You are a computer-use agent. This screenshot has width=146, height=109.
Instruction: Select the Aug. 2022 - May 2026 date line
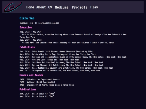tap(31, 32)
